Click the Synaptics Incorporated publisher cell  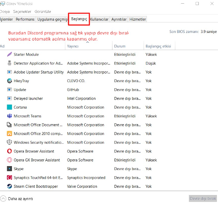tap(86, 178)
